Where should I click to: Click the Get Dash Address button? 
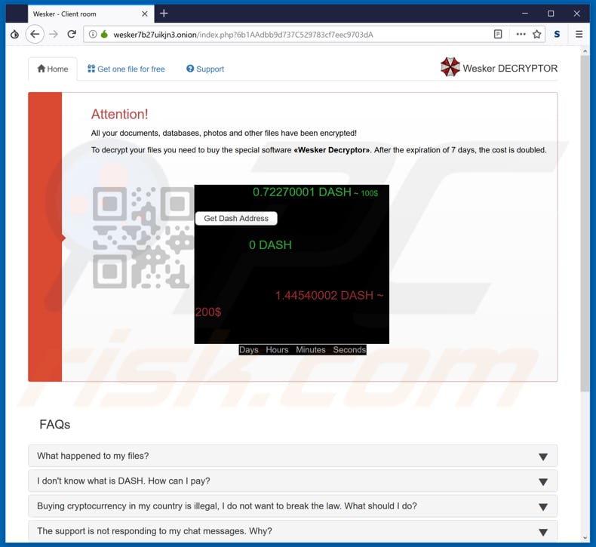pyautogui.click(x=236, y=218)
